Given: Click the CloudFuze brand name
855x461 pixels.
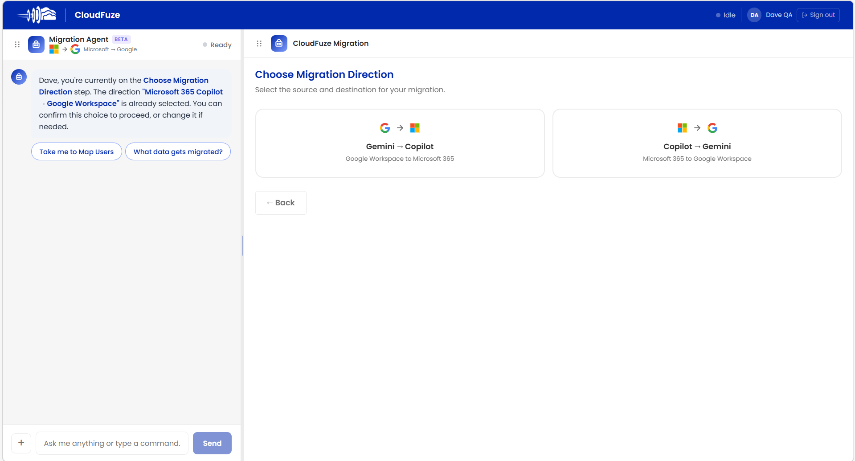Looking at the screenshot, I should (x=97, y=15).
